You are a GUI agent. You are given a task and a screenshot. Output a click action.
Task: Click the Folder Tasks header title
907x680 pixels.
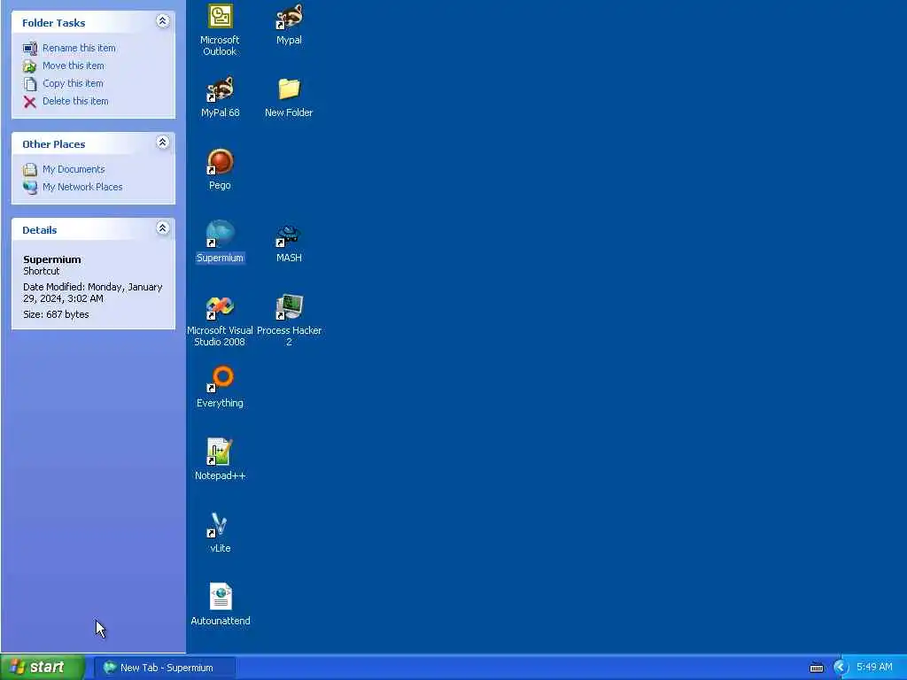(x=54, y=23)
